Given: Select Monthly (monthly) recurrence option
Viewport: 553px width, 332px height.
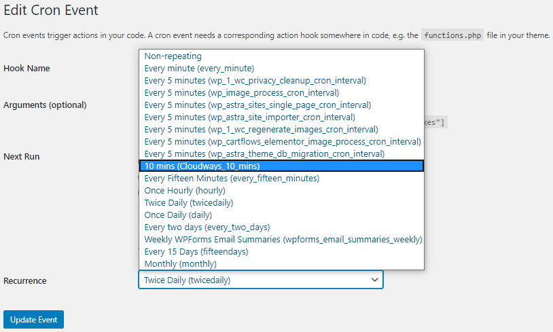Looking at the screenshot, I should click(x=180, y=264).
